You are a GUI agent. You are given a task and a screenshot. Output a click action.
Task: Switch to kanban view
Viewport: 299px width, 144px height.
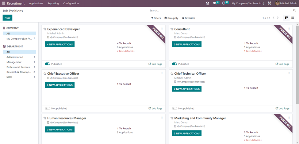286,18
